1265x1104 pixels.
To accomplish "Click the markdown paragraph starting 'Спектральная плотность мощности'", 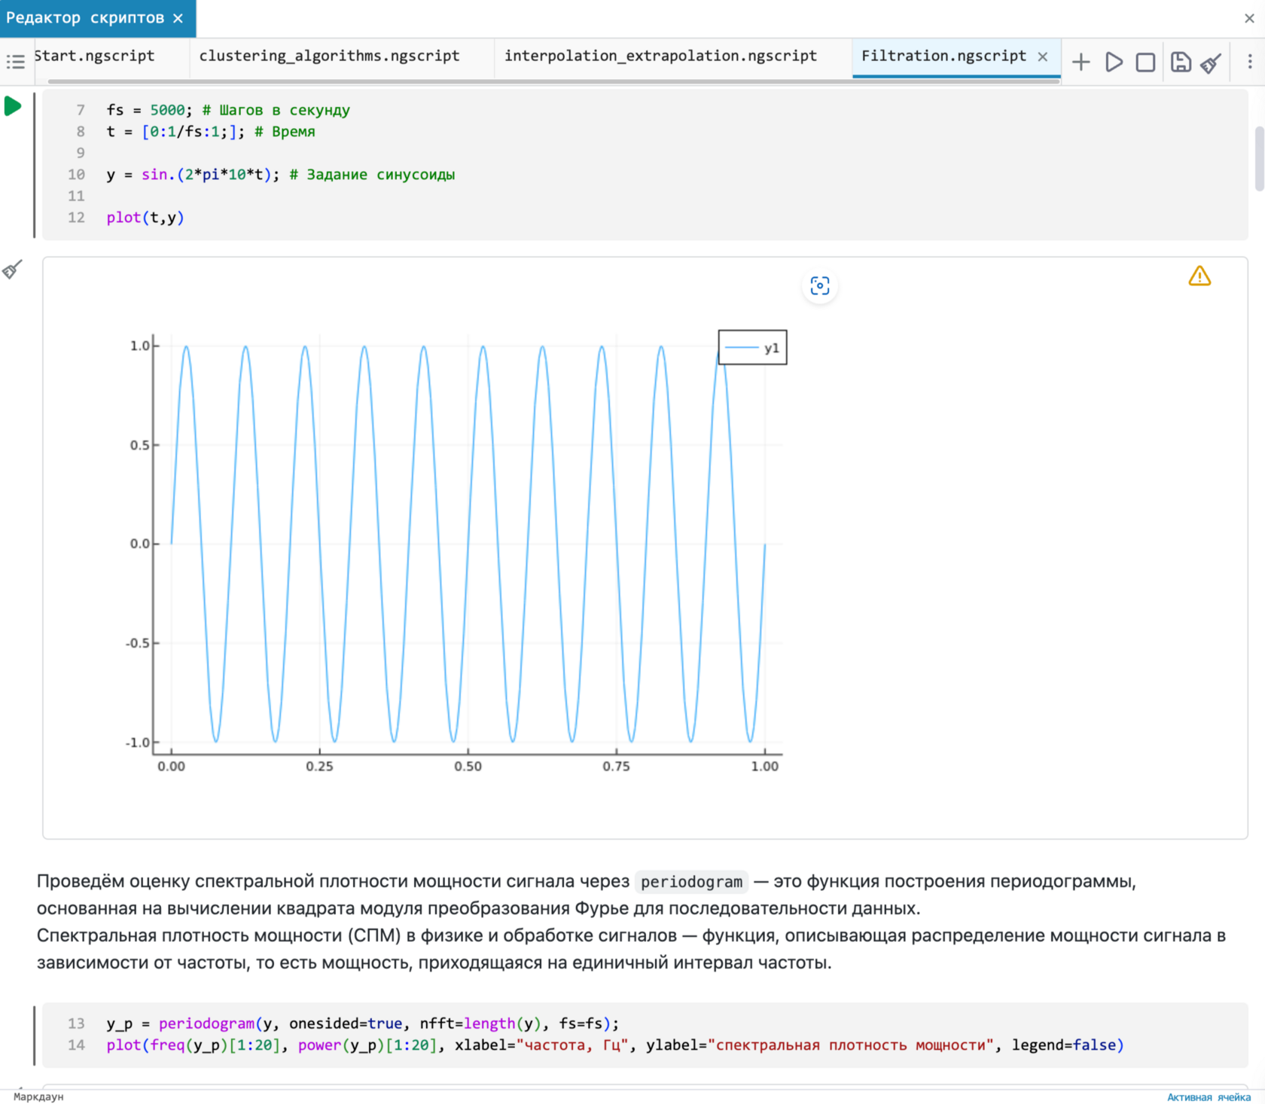I will point(631,949).
